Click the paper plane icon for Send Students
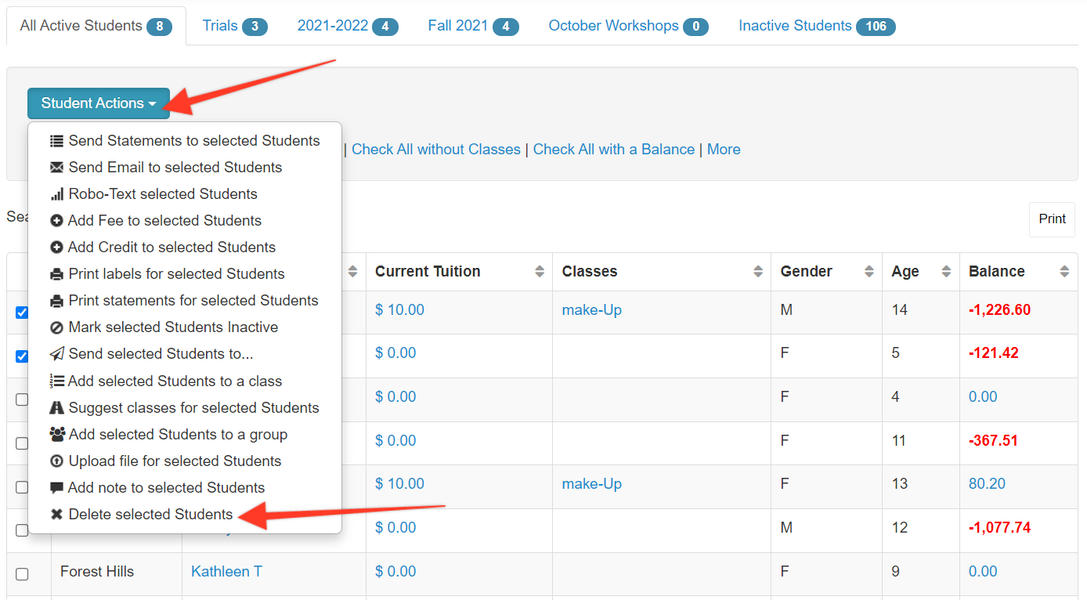Image resolution: width=1087 pixels, height=600 pixels. pyautogui.click(x=56, y=354)
